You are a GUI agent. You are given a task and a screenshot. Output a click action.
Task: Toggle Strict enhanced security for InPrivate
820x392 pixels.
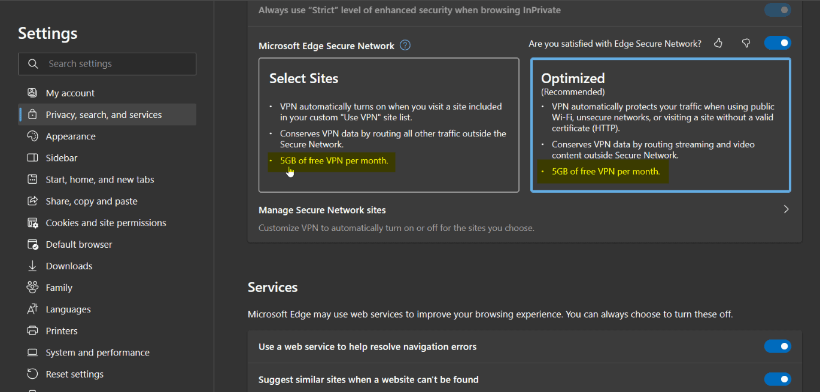tap(778, 10)
